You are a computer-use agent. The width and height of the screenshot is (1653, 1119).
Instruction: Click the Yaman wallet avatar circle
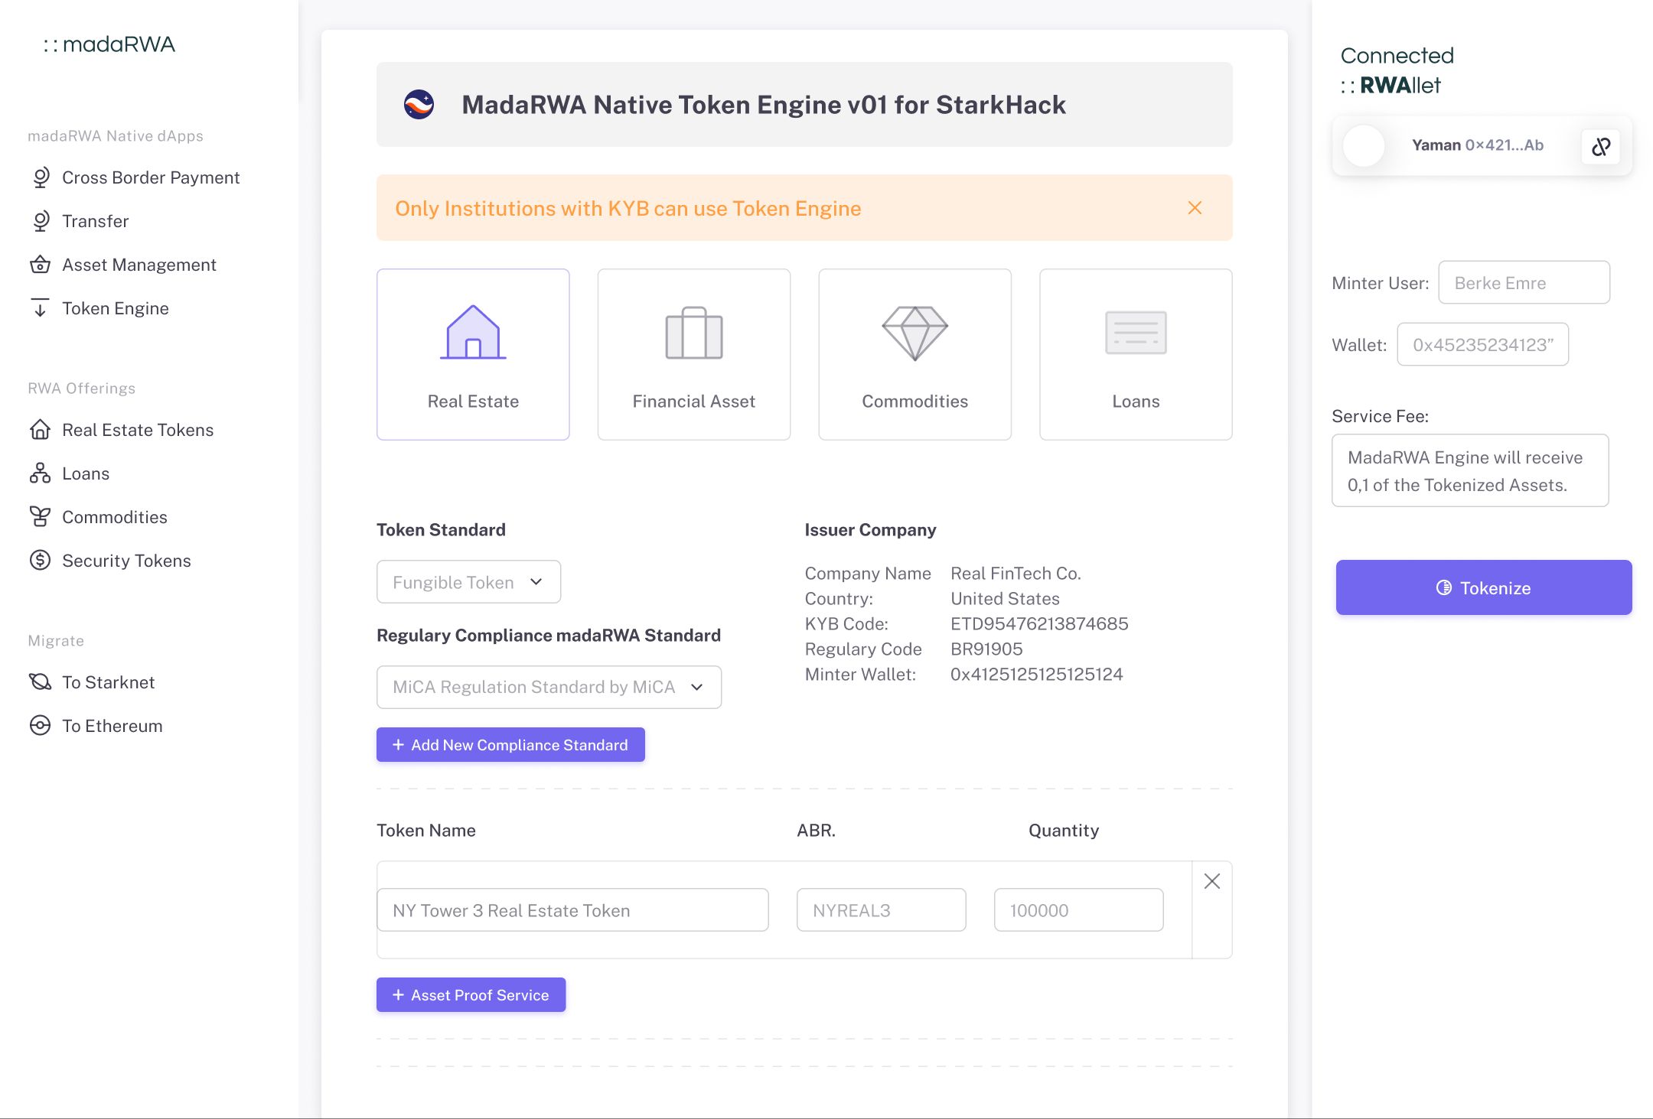coord(1364,145)
